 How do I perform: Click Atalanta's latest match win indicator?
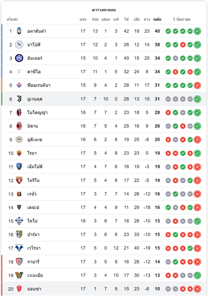click(197, 31)
